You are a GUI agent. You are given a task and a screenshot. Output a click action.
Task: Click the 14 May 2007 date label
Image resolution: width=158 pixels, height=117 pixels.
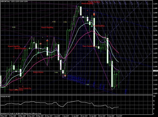click(x=22, y=116)
